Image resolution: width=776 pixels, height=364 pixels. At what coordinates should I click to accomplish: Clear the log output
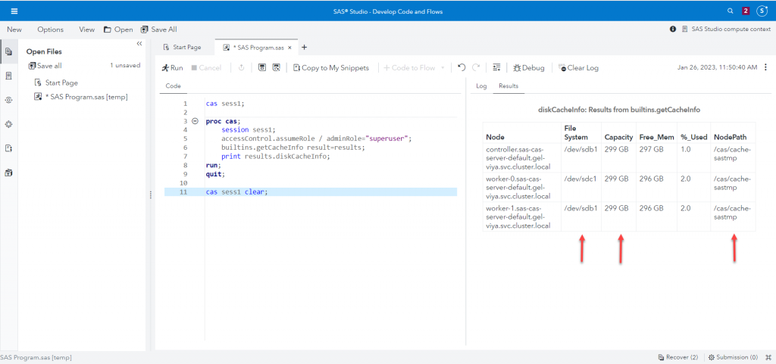click(x=578, y=67)
